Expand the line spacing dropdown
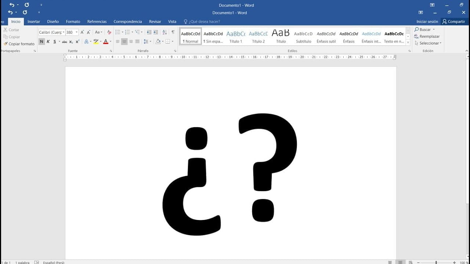This screenshot has width=470, height=264. 151,41
